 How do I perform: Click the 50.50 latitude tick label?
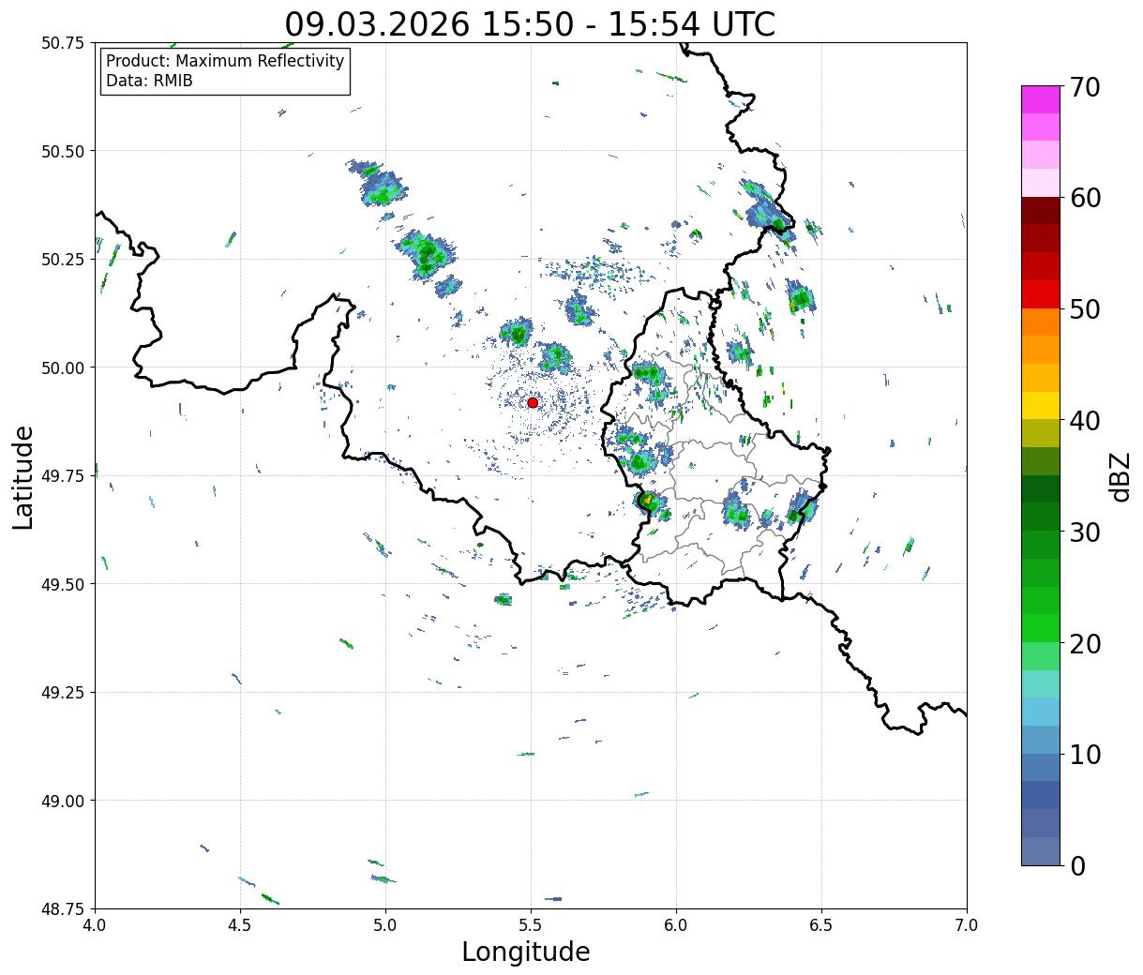pyautogui.click(x=63, y=151)
